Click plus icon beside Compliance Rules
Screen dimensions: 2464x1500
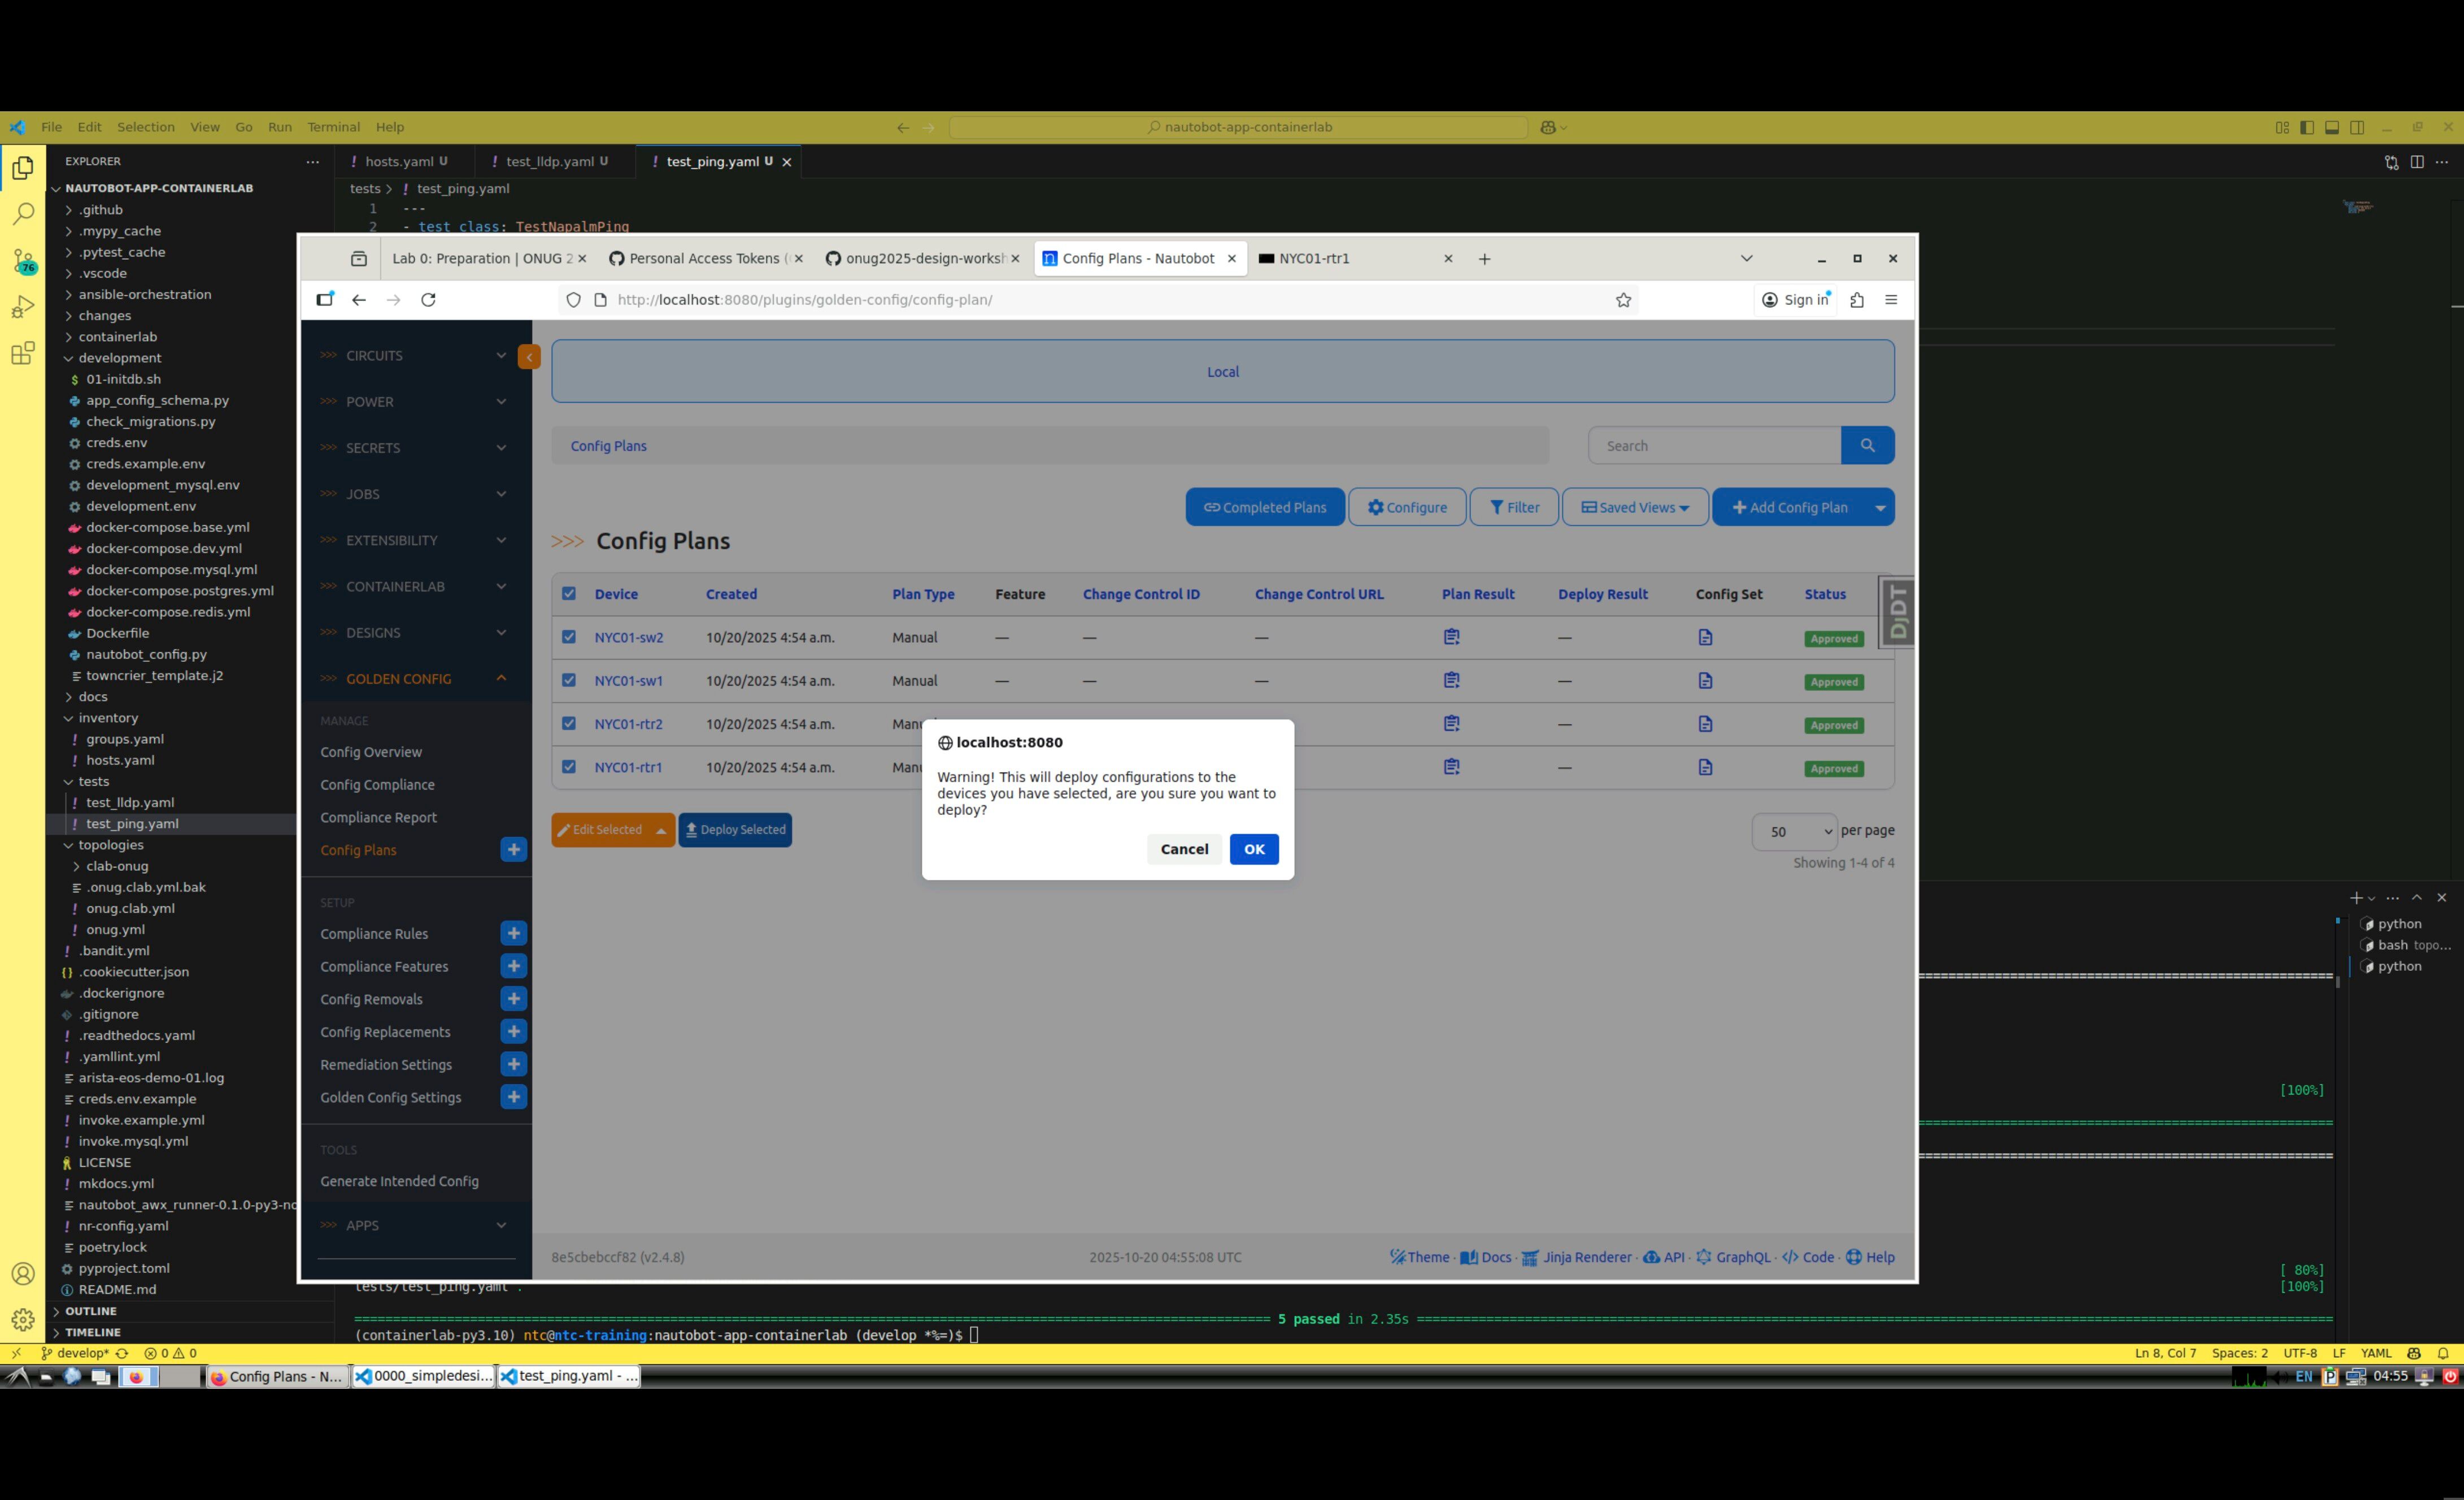(x=513, y=933)
